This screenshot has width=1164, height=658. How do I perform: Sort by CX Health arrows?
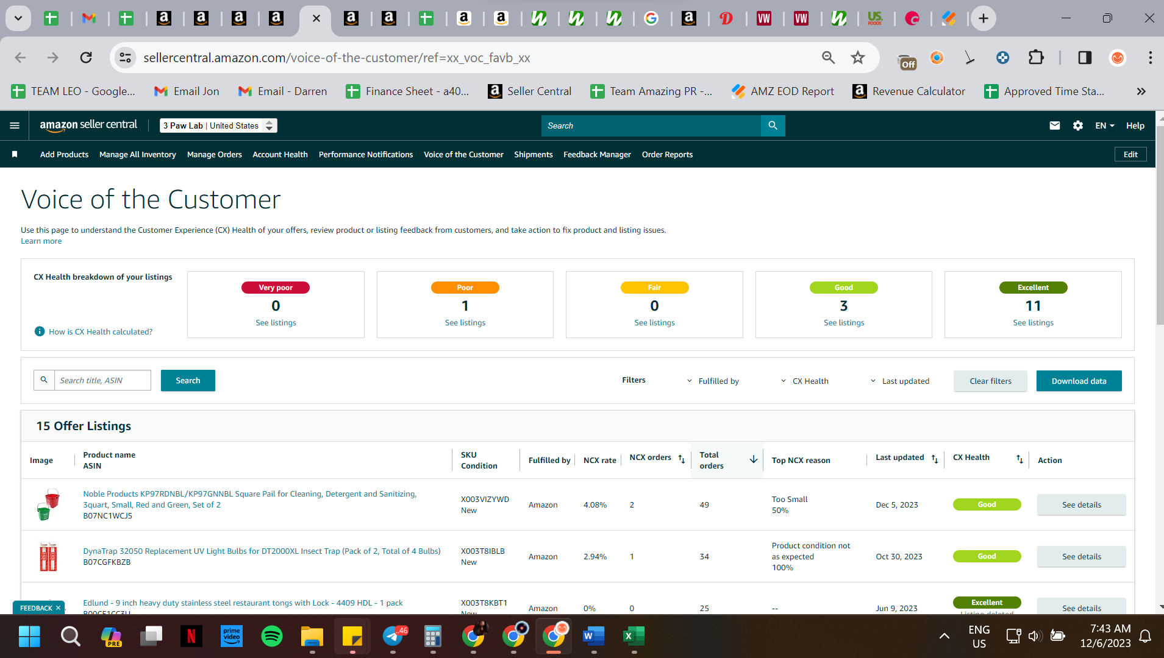(x=1019, y=459)
